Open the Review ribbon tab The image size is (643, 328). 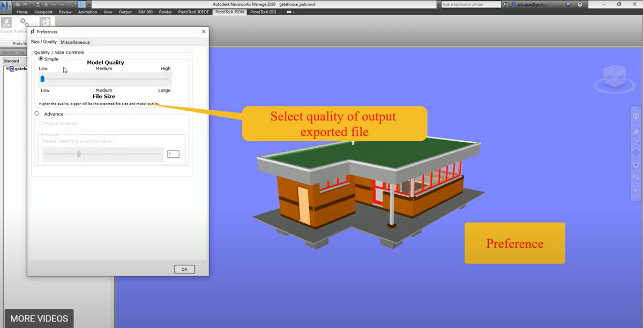[x=65, y=12]
